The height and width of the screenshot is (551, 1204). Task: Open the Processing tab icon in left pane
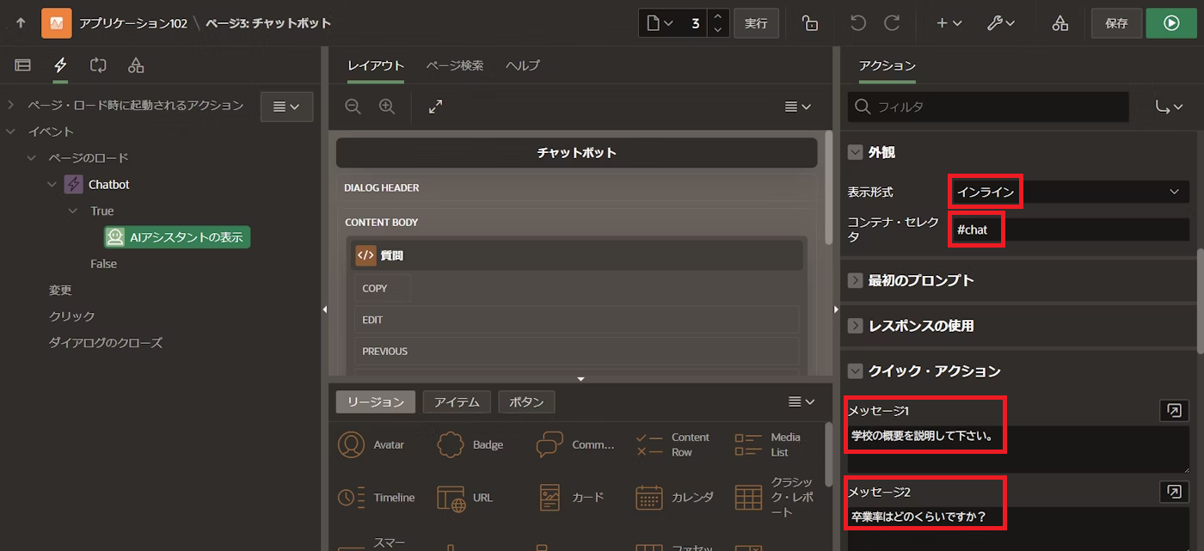click(96, 65)
